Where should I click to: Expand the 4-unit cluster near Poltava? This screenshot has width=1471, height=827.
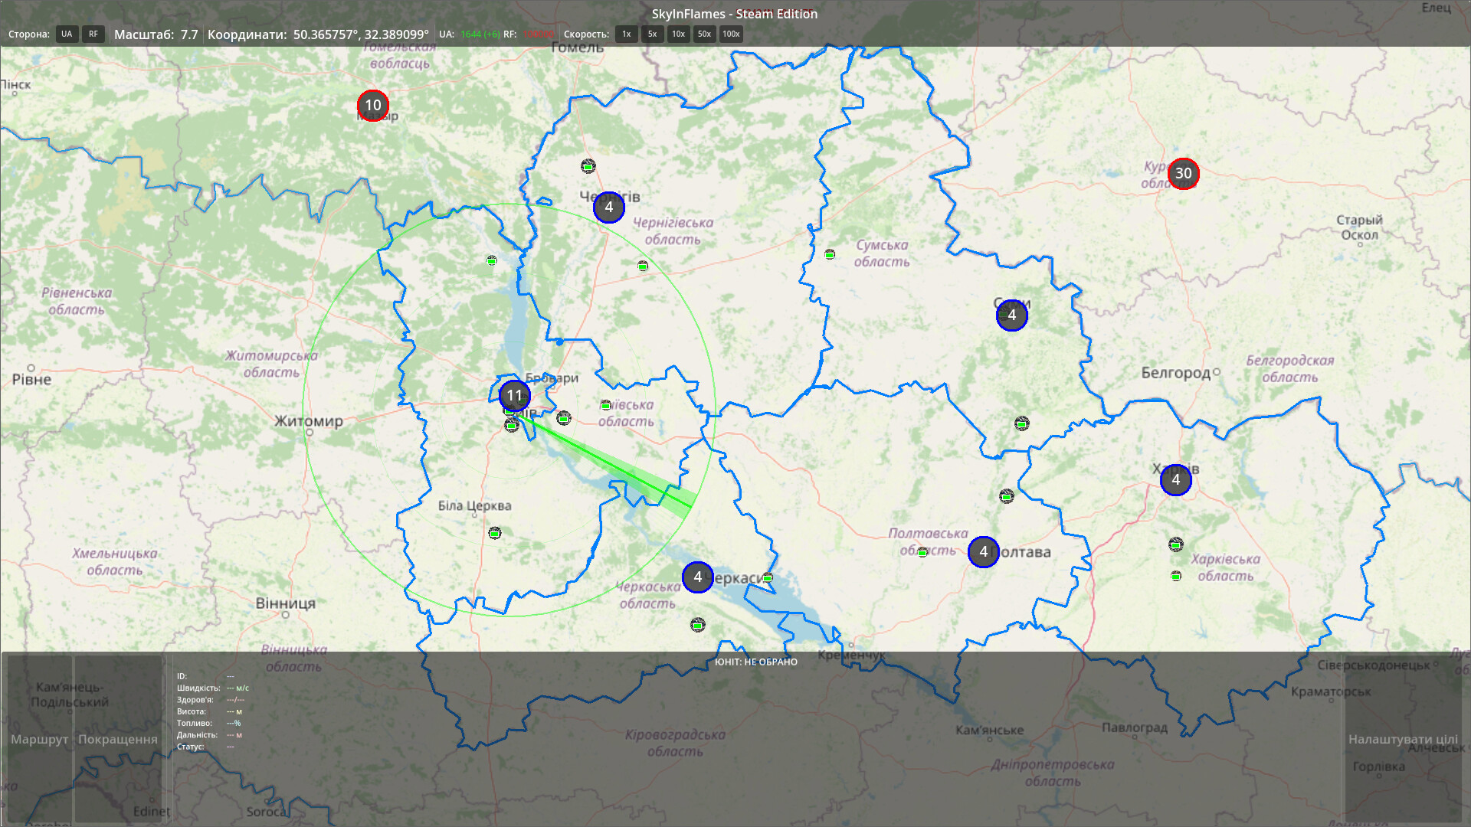[x=983, y=551]
